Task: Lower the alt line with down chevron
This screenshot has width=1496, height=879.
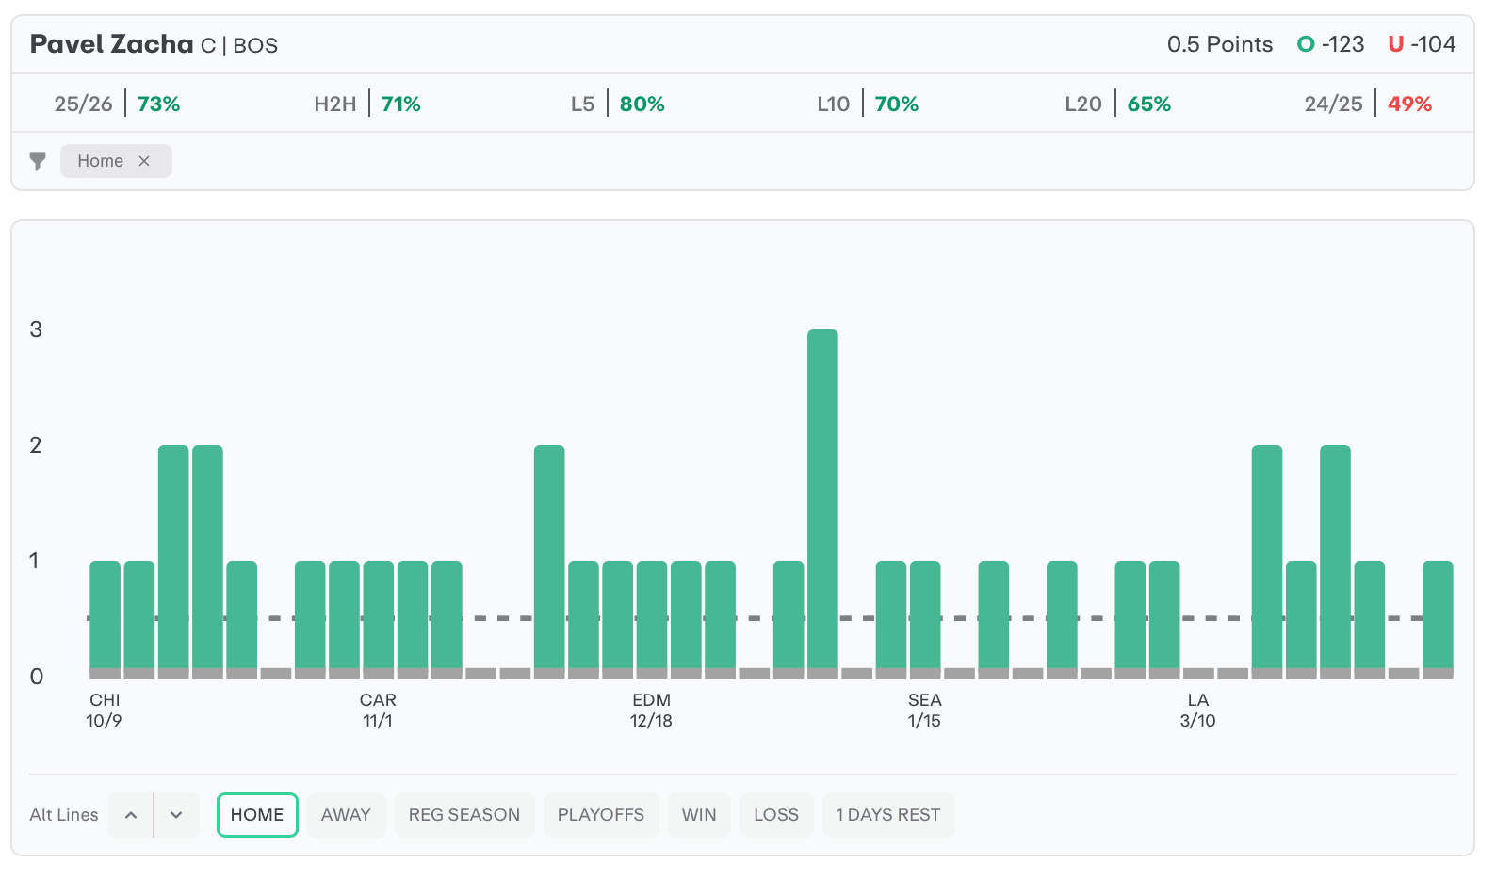Action: click(176, 815)
